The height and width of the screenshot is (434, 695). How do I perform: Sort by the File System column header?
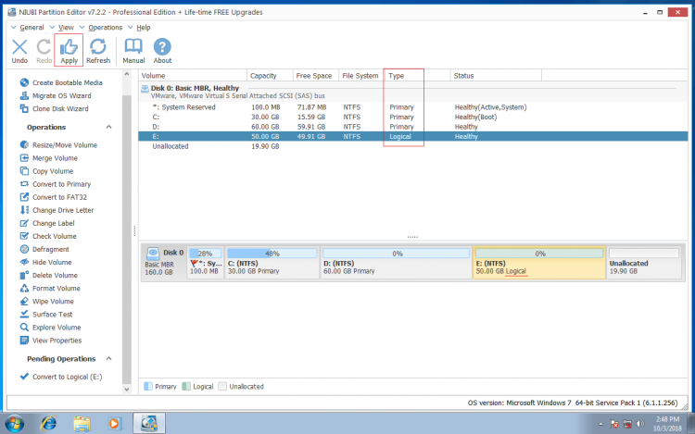pyautogui.click(x=361, y=76)
